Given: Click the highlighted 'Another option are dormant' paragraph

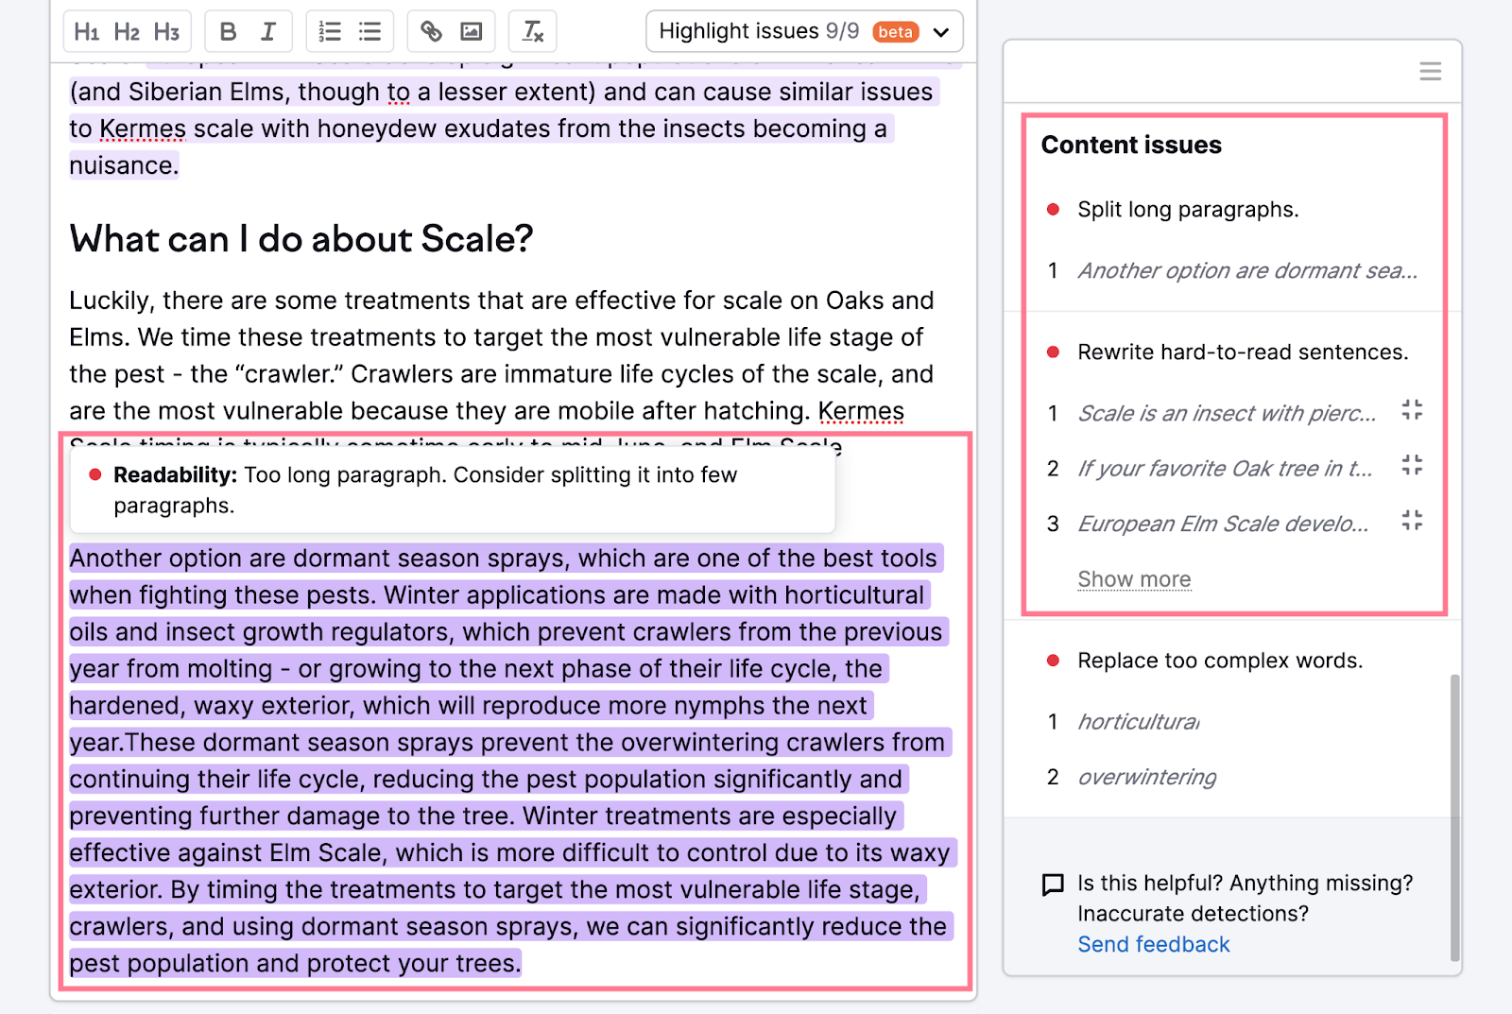Looking at the screenshot, I should coord(513,761).
